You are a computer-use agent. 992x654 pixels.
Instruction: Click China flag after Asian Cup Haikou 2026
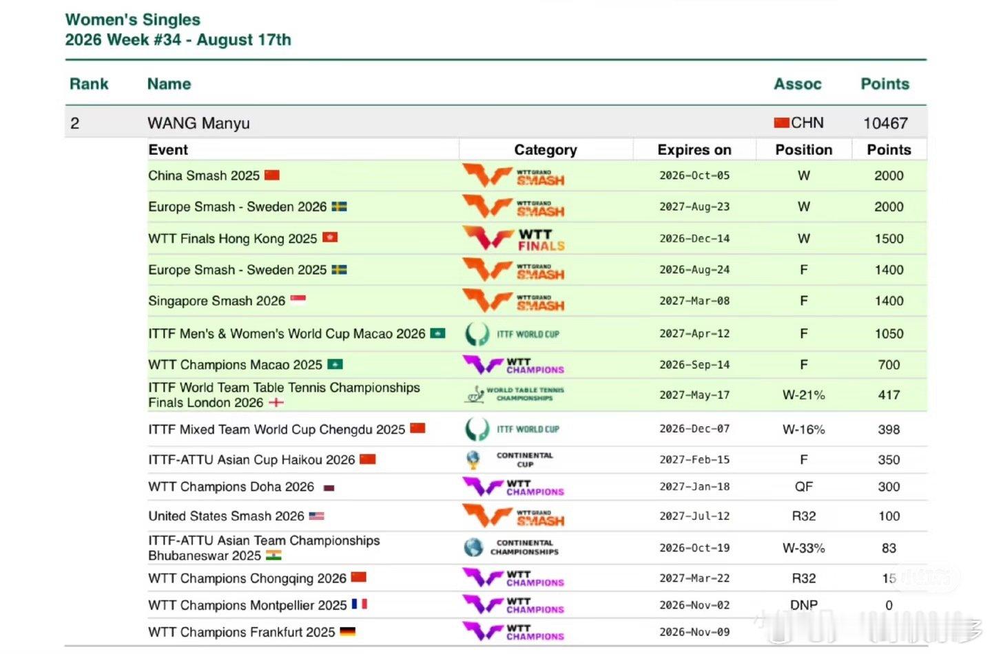click(x=368, y=458)
